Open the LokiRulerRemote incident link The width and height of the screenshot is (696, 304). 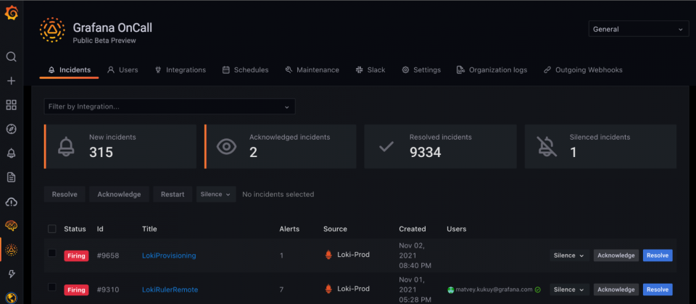point(170,290)
